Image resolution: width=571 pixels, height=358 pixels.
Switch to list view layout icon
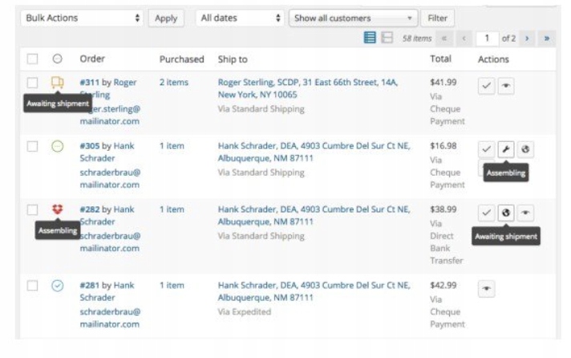pyautogui.click(x=370, y=38)
